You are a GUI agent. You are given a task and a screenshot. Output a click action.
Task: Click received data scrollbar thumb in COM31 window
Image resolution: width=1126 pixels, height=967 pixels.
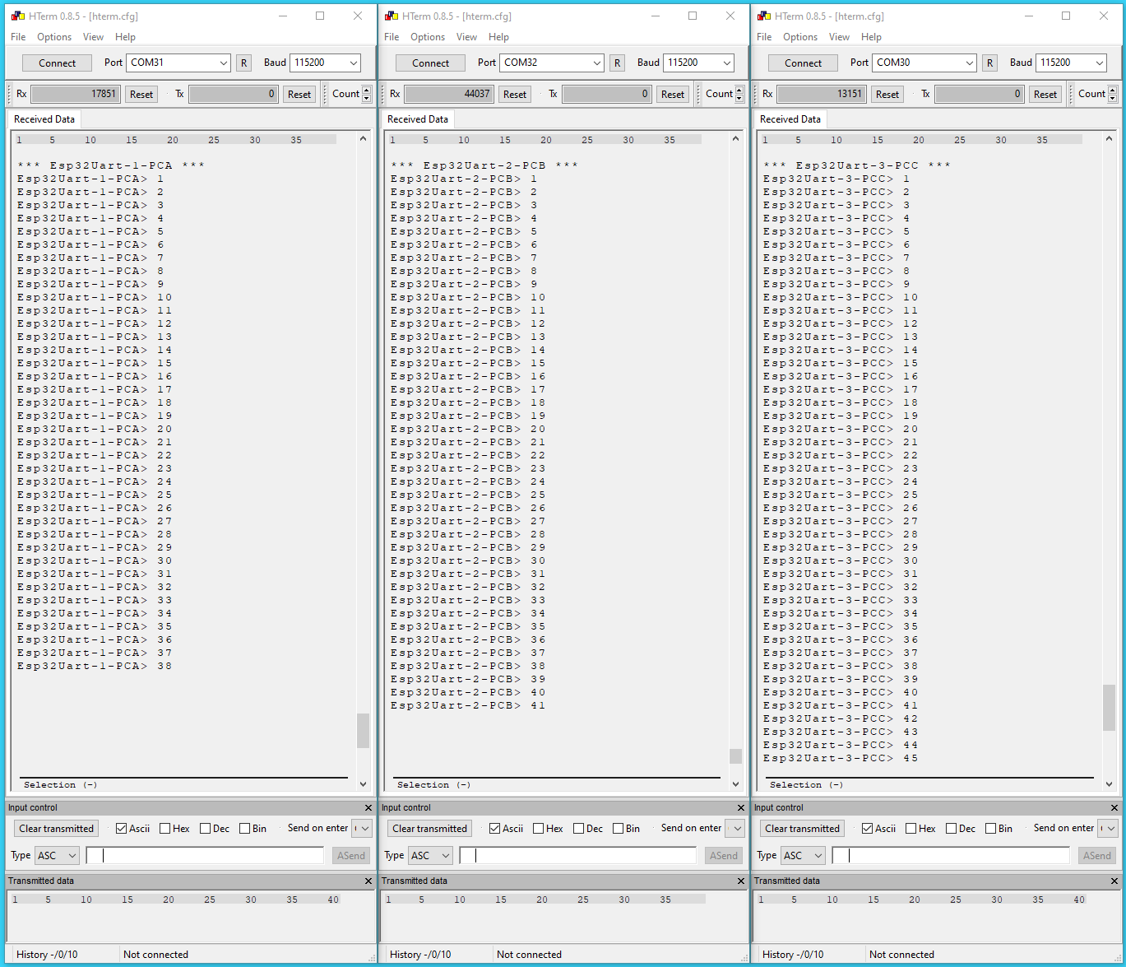(x=363, y=730)
